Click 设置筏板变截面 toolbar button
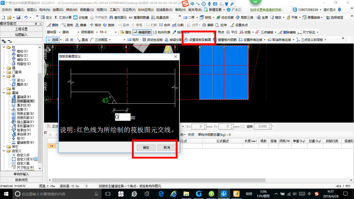The width and height of the screenshot is (354, 199). coord(197,40)
